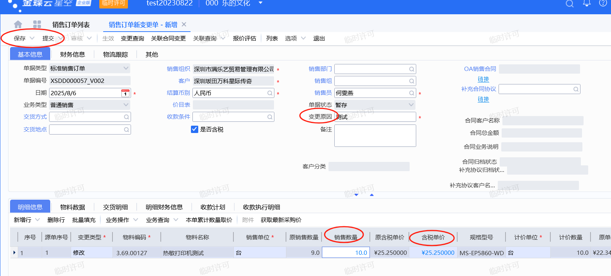Expand the 单据类型 dropdown

click(x=126, y=69)
